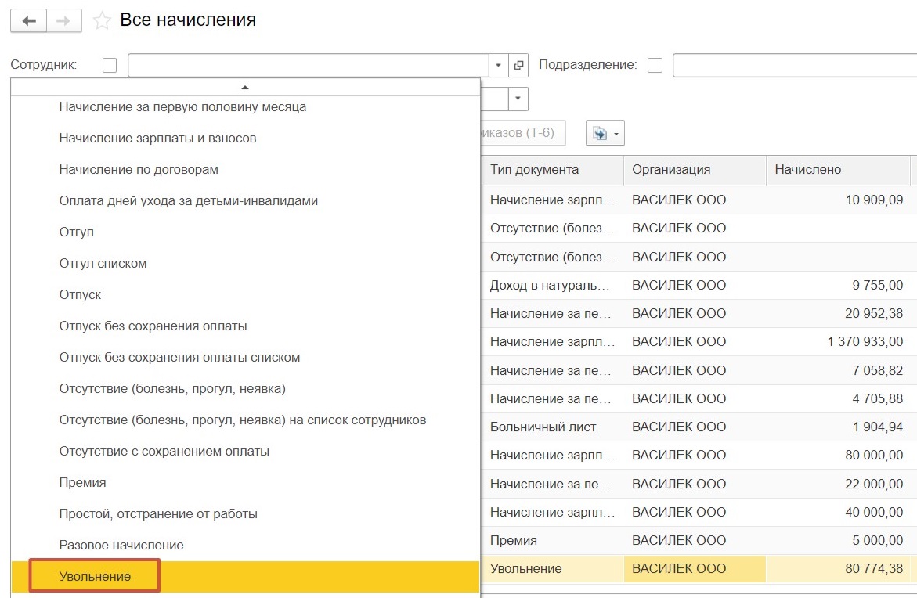This screenshot has height=598, width=917.
Task: Click amount 22 000,00 cell
Action: click(838, 484)
